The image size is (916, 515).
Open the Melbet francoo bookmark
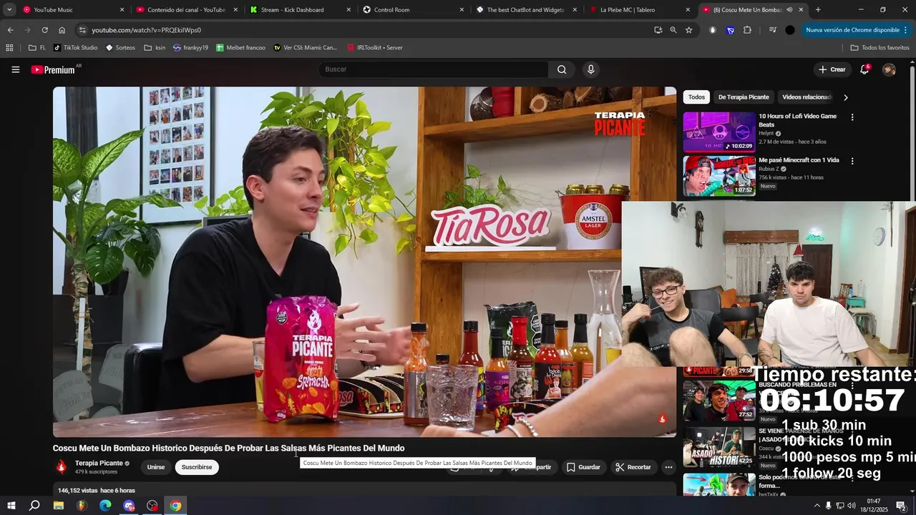coord(240,48)
